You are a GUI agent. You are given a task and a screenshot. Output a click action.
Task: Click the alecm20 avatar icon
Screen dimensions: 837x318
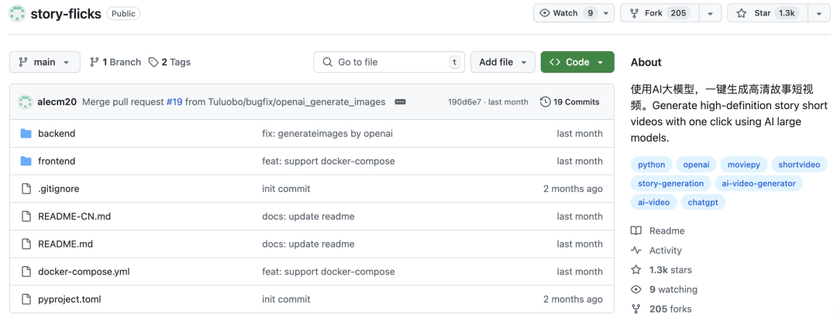[x=25, y=102]
